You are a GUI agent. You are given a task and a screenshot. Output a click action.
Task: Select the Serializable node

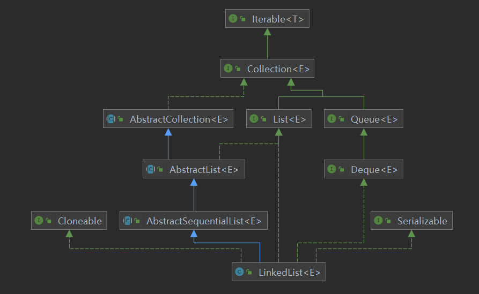411,220
